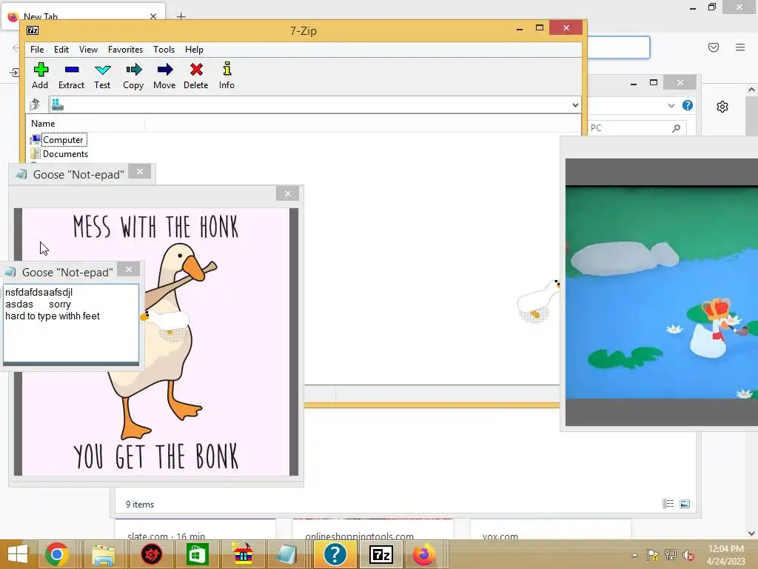The width and height of the screenshot is (758, 569).
Task: Open the Help menu in 7-Zip
Action: coord(194,50)
